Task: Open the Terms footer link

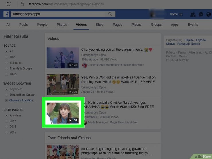Action: [x=182, y=52]
